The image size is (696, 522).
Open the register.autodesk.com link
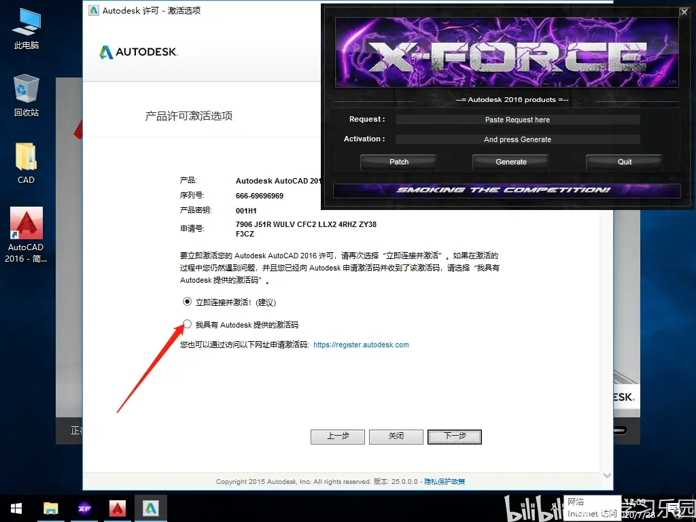coord(362,345)
